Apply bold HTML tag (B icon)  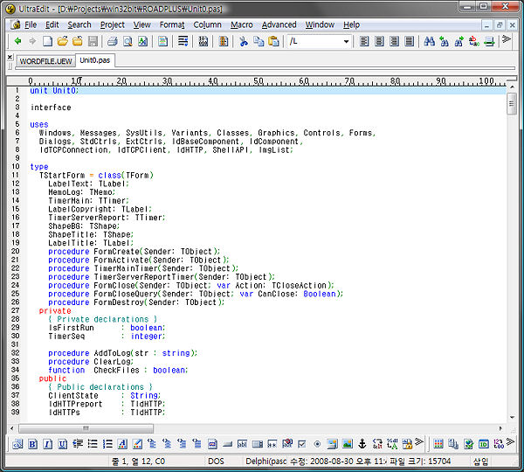coord(33,444)
